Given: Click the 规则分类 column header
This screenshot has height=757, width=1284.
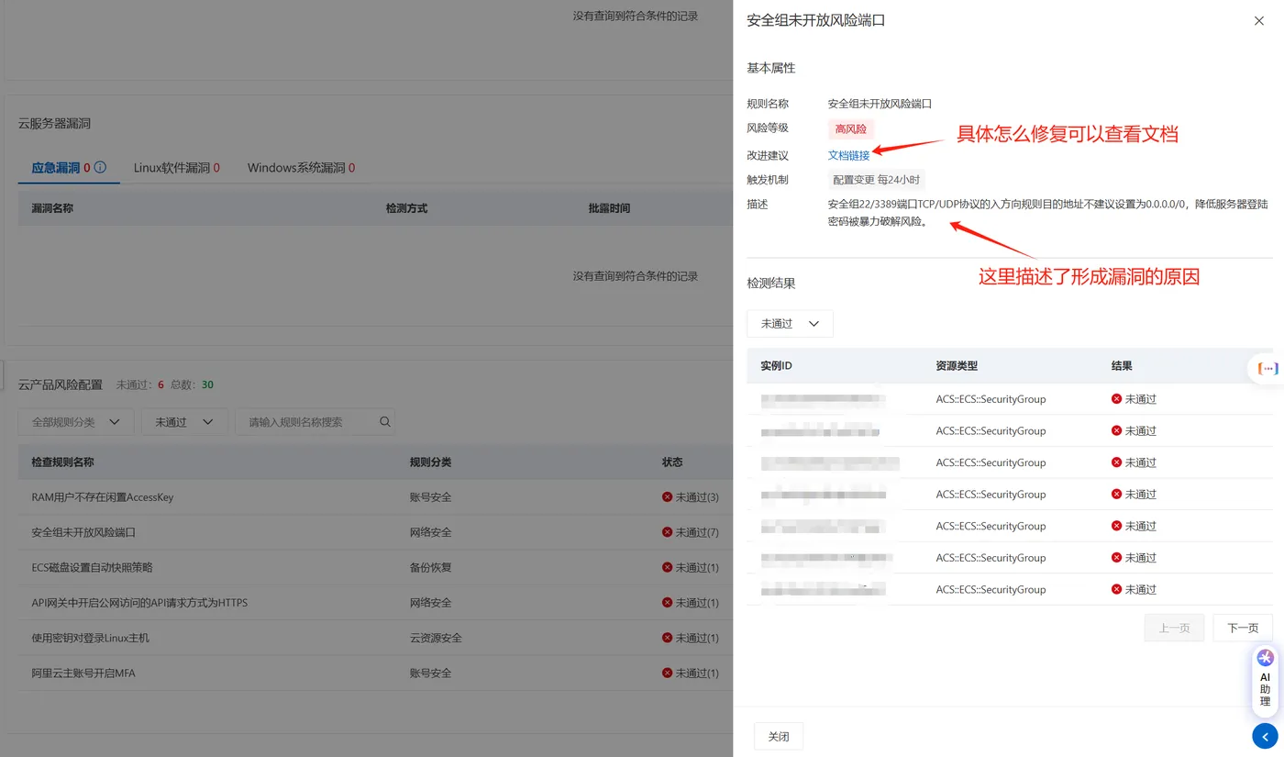Looking at the screenshot, I should tap(431, 462).
